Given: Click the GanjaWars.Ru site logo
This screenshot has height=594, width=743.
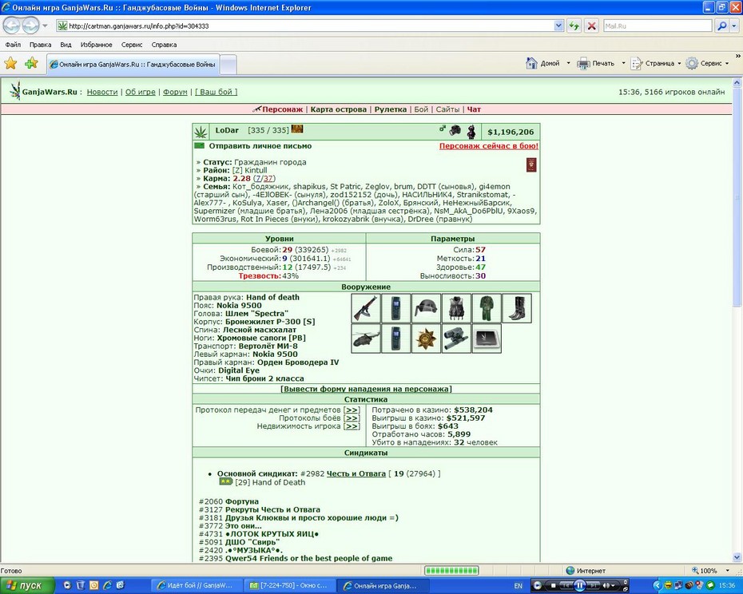Looking at the screenshot, I should [x=44, y=92].
